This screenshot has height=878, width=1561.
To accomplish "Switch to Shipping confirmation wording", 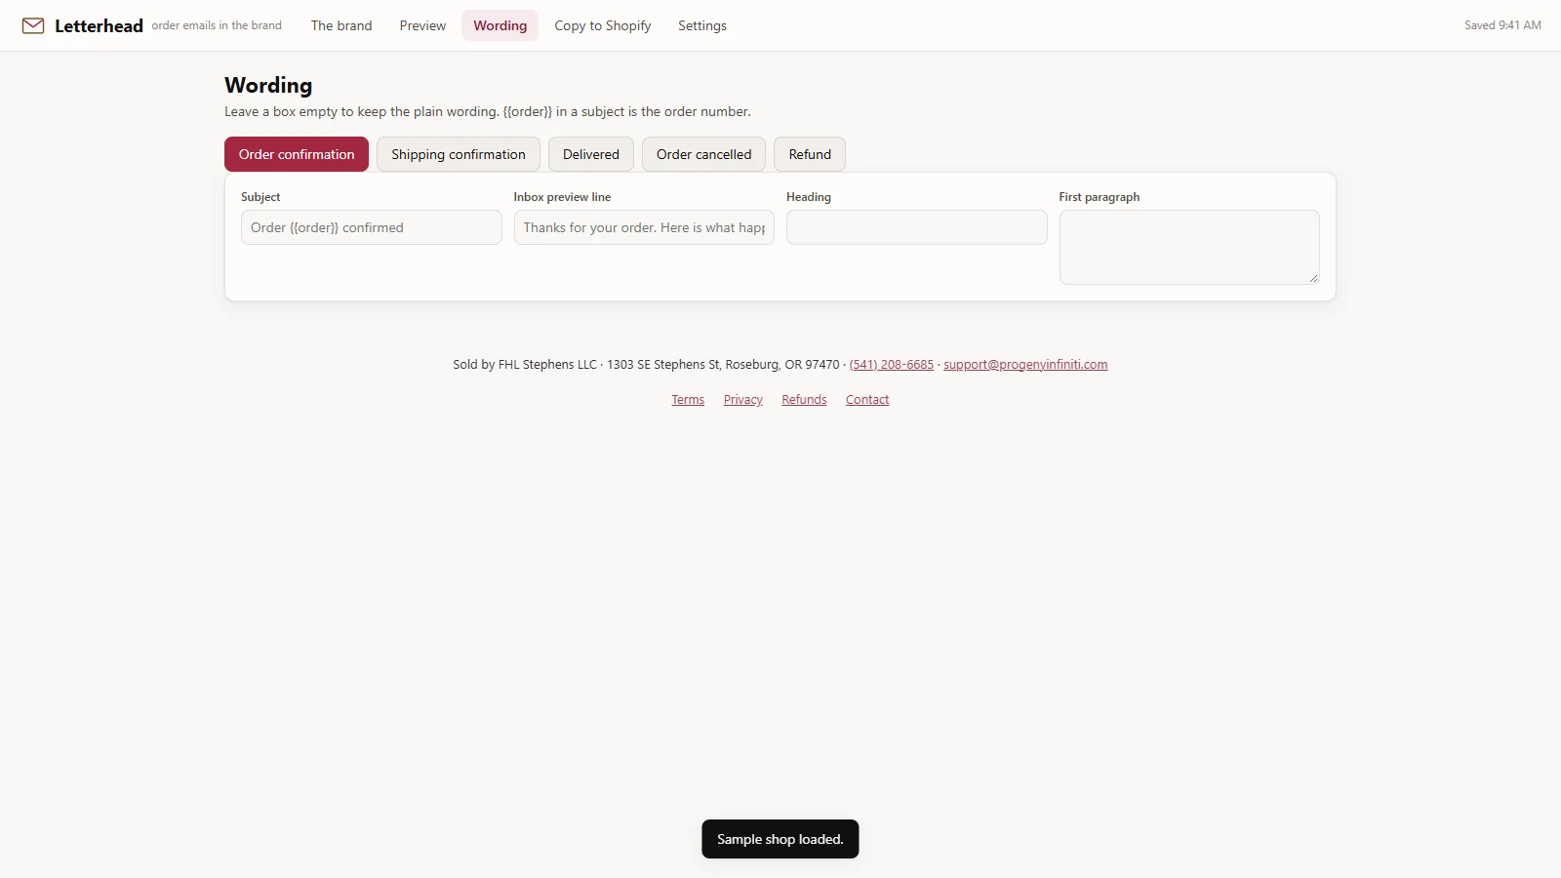I will pos(459,154).
